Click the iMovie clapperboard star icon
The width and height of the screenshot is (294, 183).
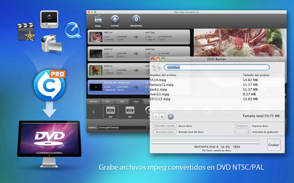[26, 32]
